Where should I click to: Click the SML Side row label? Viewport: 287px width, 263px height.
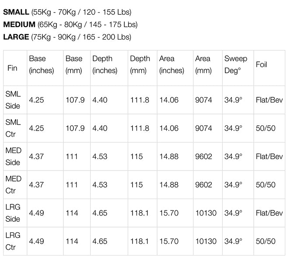pyautogui.click(x=13, y=100)
